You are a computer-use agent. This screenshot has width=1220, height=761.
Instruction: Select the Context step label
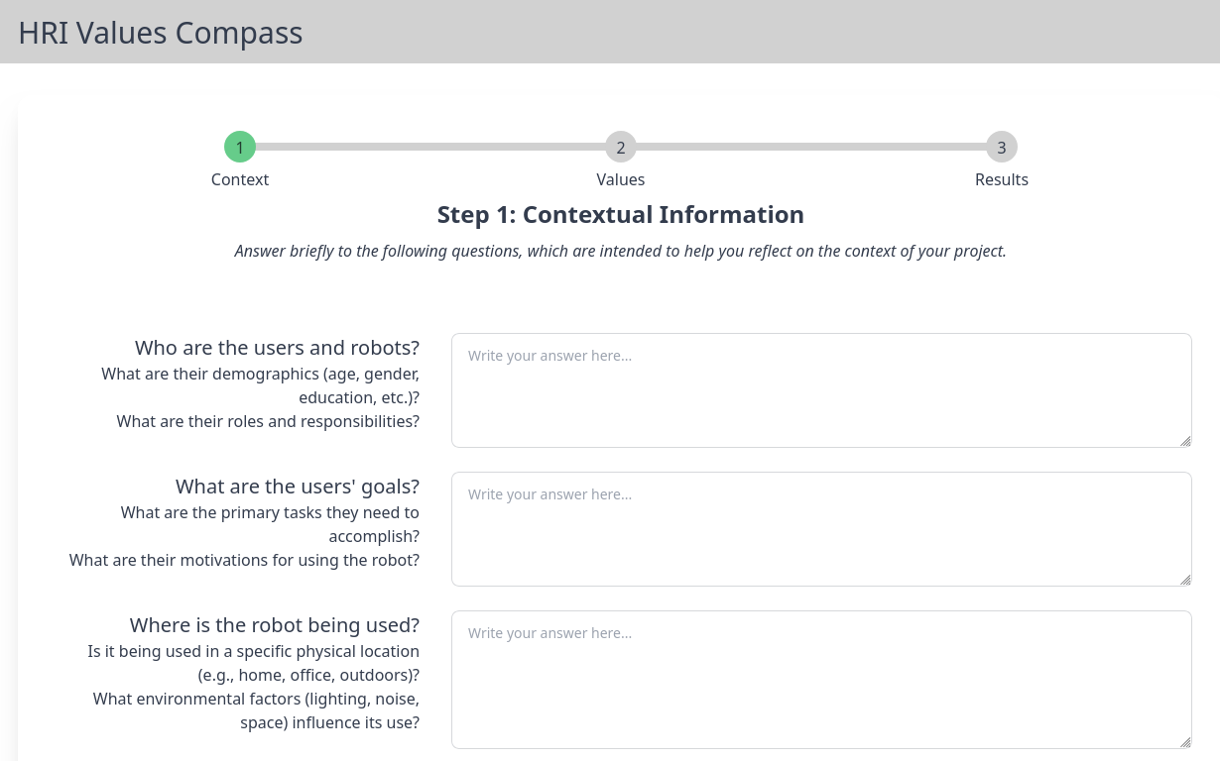coord(240,179)
